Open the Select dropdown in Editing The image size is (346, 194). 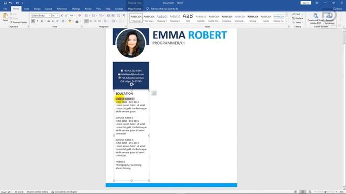pyautogui.click(x=297, y=23)
